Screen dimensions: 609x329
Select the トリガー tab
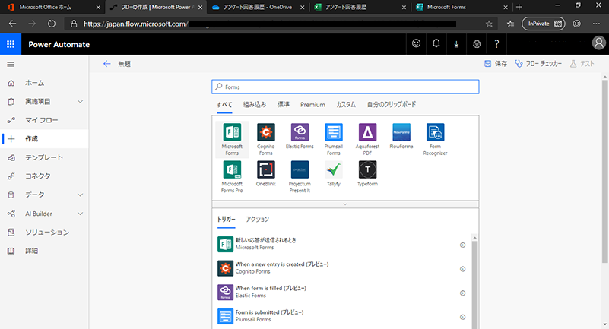(x=226, y=219)
